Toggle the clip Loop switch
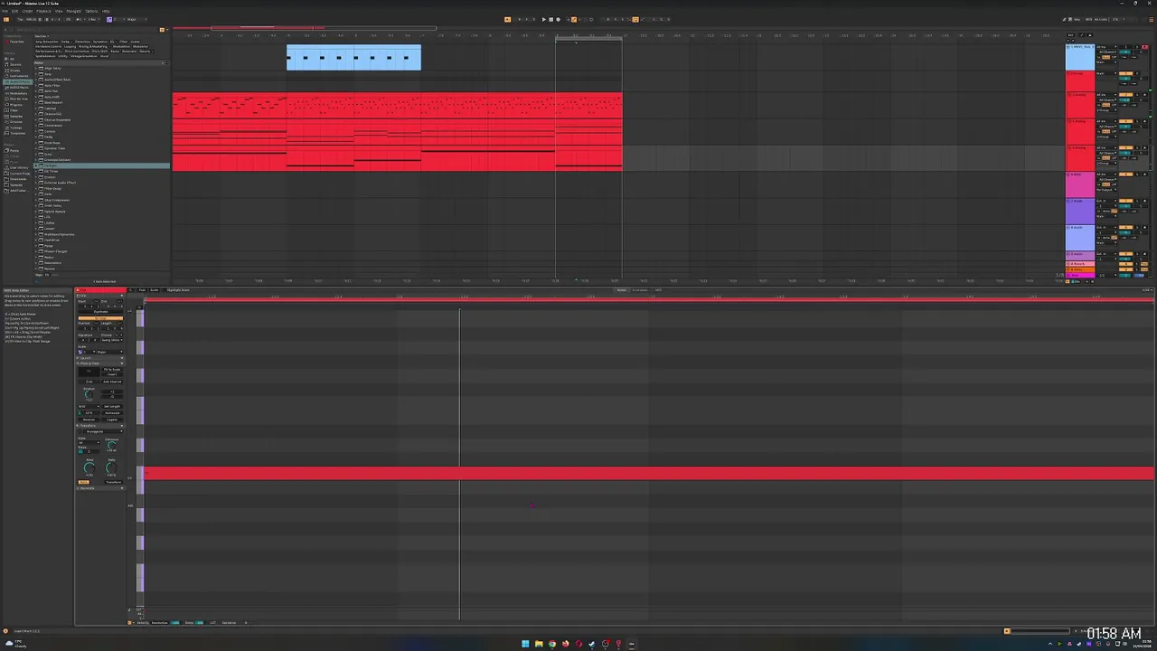 100,318
